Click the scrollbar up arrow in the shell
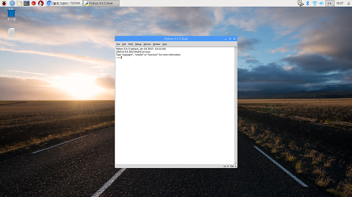The width and height of the screenshot is (352, 197). (236, 48)
